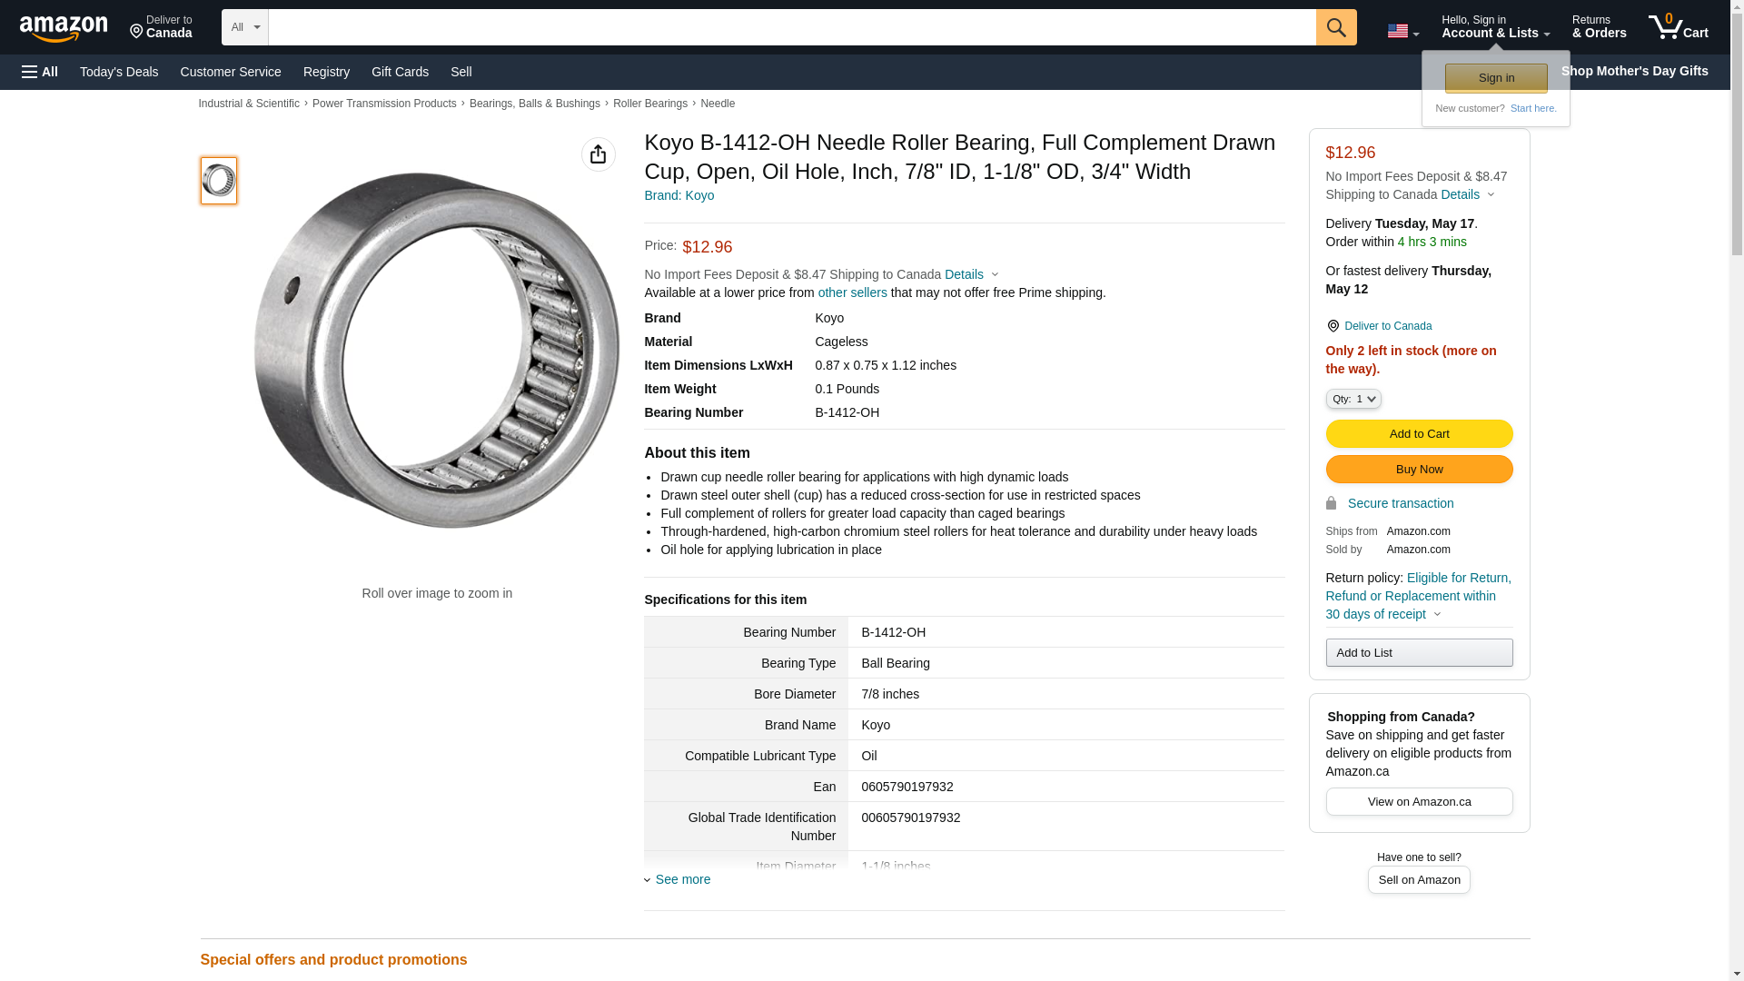1744x981 pixels.
Task: Click the other sellers link
Action: click(852, 292)
